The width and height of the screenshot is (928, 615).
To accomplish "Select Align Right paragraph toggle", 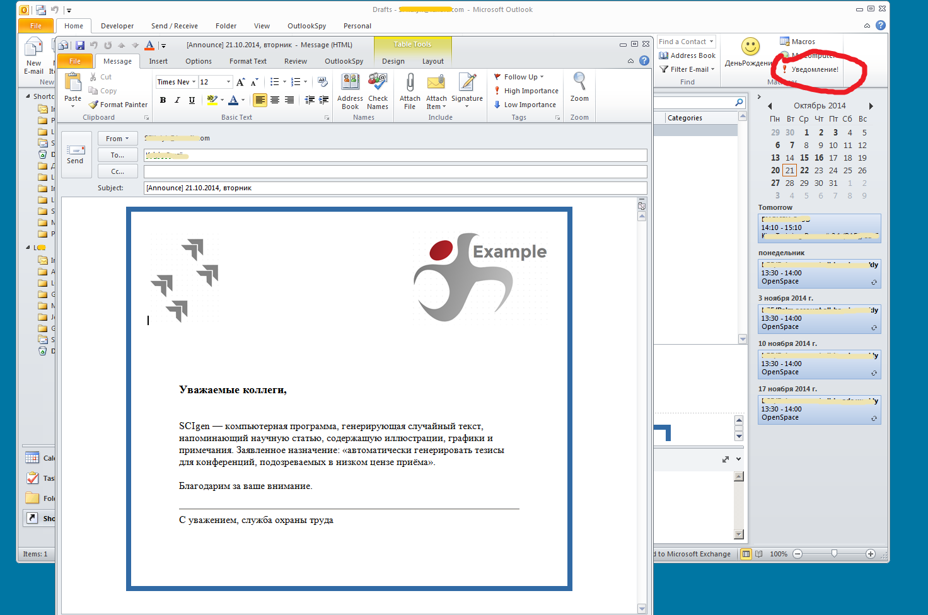I will click(x=289, y=100).
